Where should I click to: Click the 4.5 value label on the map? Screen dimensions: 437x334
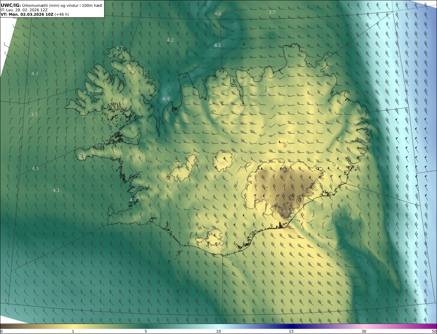36,168
